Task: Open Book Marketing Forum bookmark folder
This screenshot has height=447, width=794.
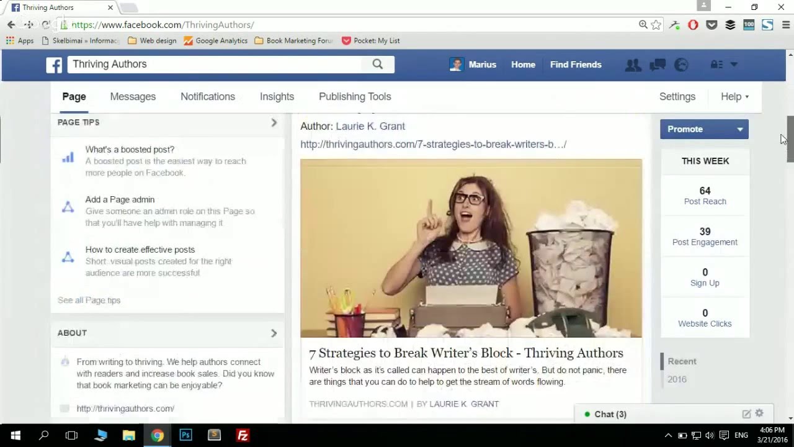Action: coord(293,41)
